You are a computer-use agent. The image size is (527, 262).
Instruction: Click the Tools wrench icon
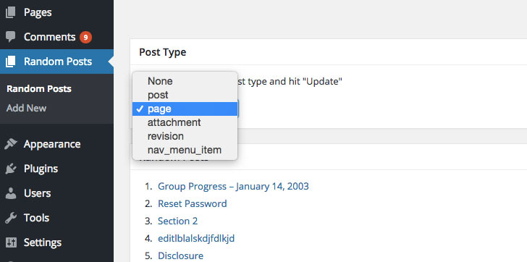coord(10,218)
